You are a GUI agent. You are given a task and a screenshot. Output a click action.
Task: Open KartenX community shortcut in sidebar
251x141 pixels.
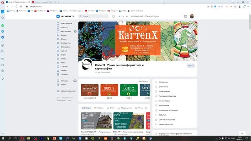point(67,91)
